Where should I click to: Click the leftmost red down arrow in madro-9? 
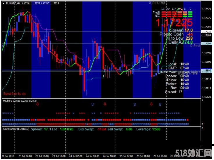pyautogui.click(x=38, y=104)
